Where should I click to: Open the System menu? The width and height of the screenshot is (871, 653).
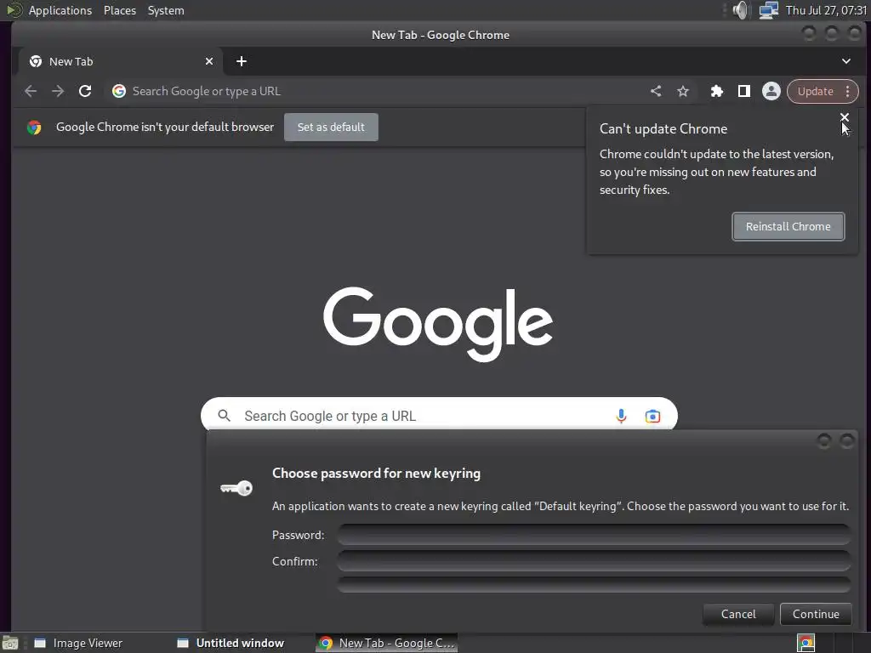point(166,10)
